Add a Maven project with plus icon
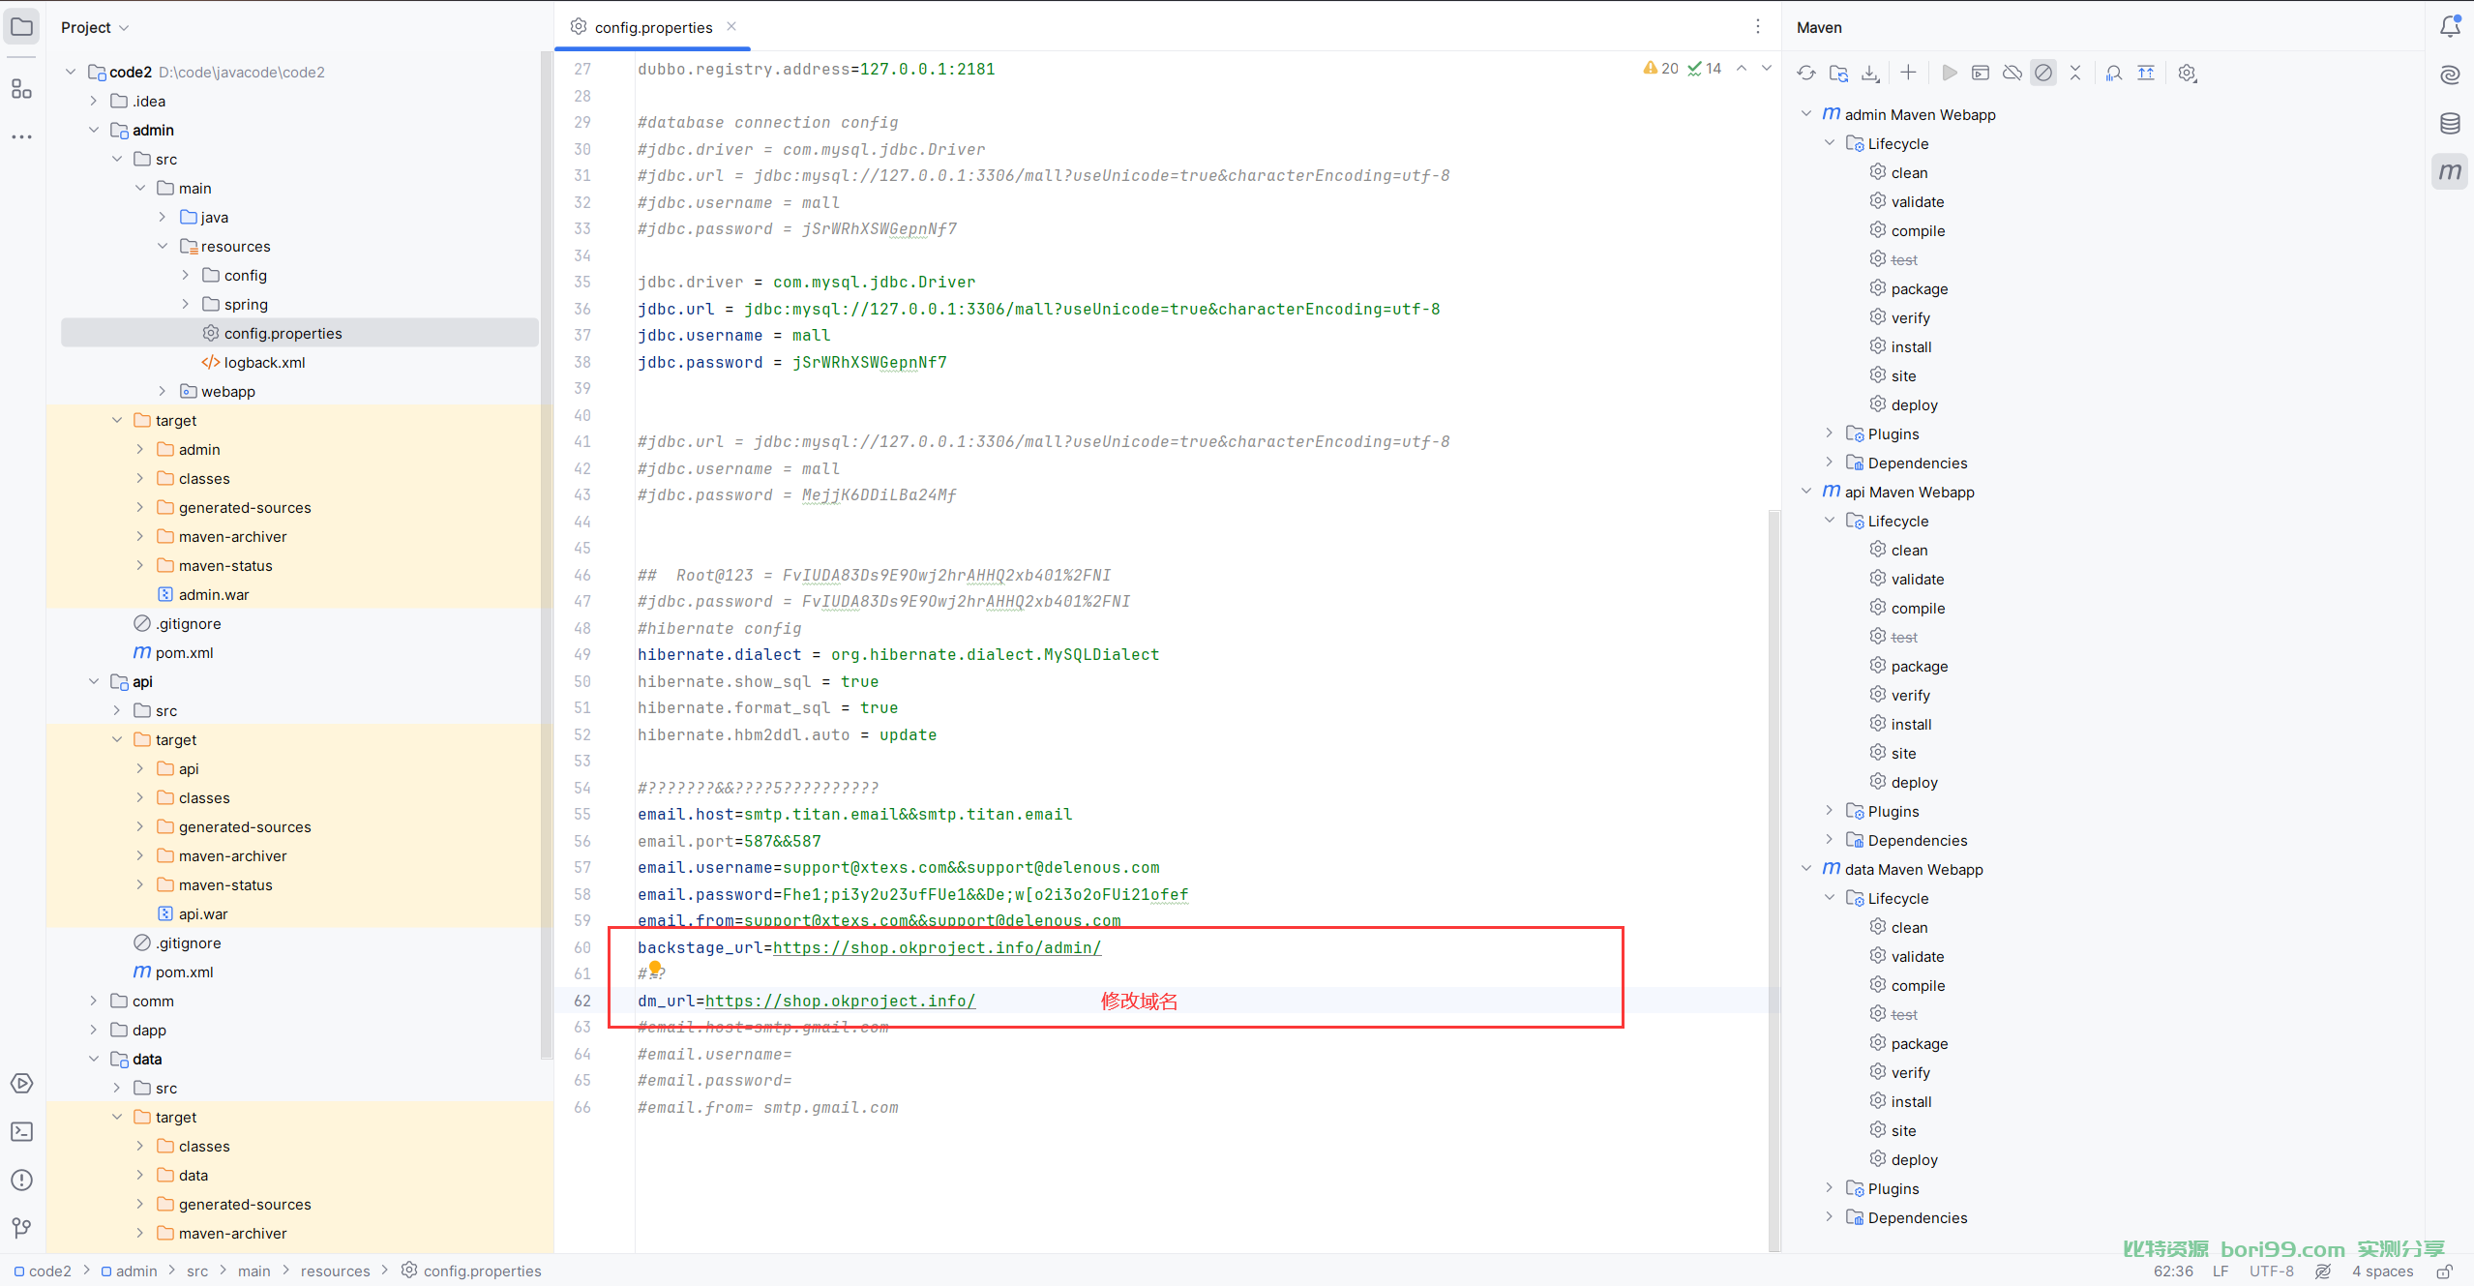 tap(1908, 73)
